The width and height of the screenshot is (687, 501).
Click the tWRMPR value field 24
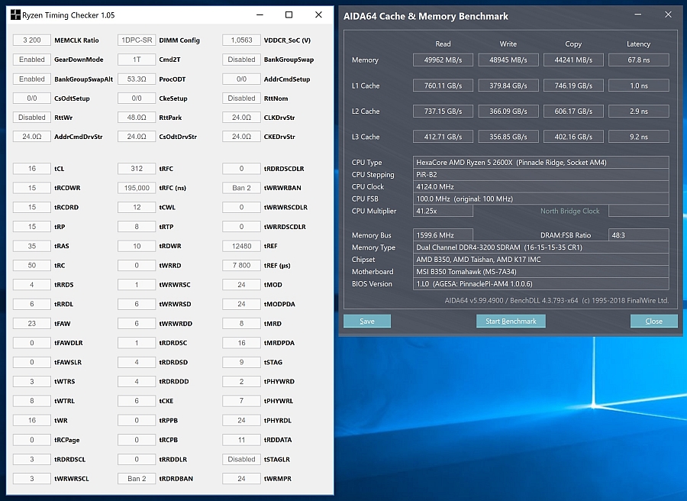(x=241, y=479)
